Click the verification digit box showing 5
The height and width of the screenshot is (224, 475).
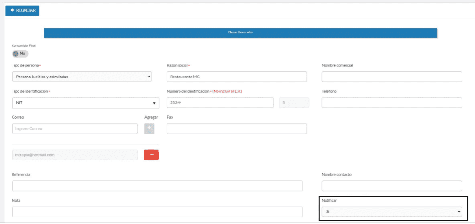(x=294, y=102)
